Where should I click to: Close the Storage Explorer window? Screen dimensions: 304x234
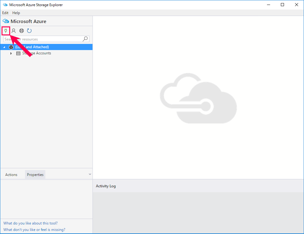point(296,5)
